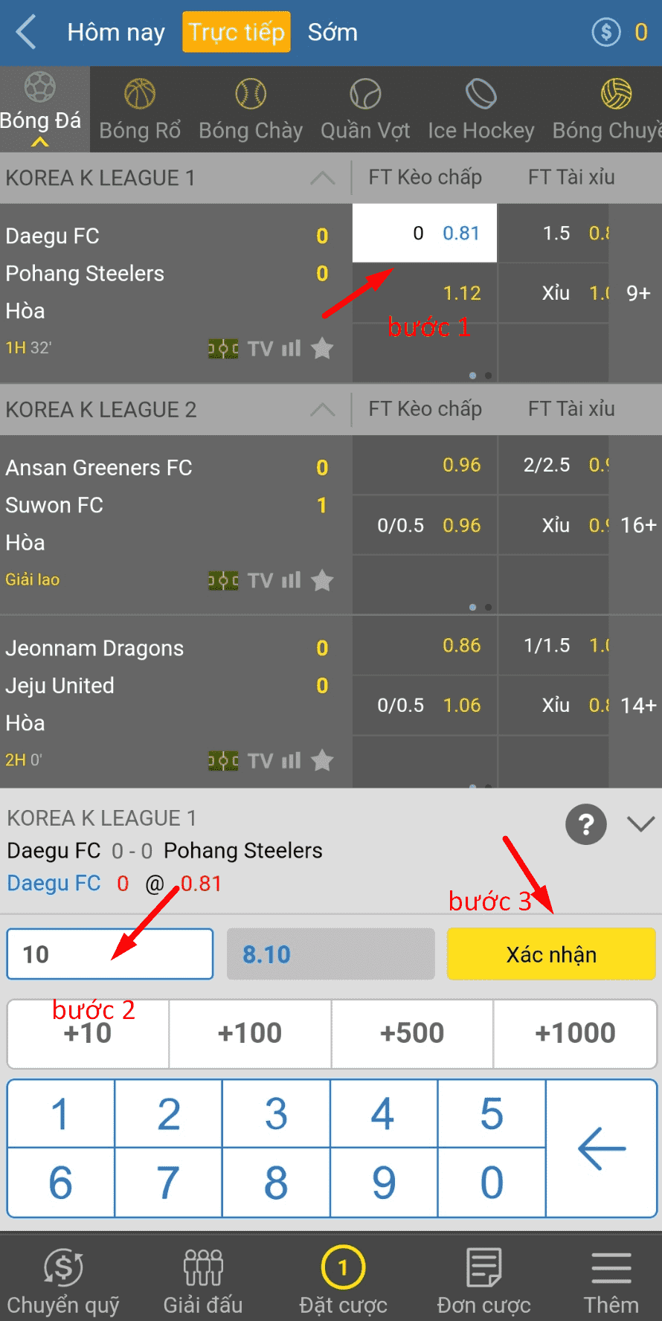This screenshot has height=1321, width=662.
Task: Collapse the KOREA K LEAGUE 1 section
Action: (x=322, y=179)
